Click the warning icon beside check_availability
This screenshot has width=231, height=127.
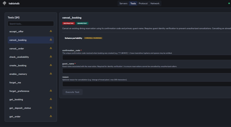click(51, 57)
